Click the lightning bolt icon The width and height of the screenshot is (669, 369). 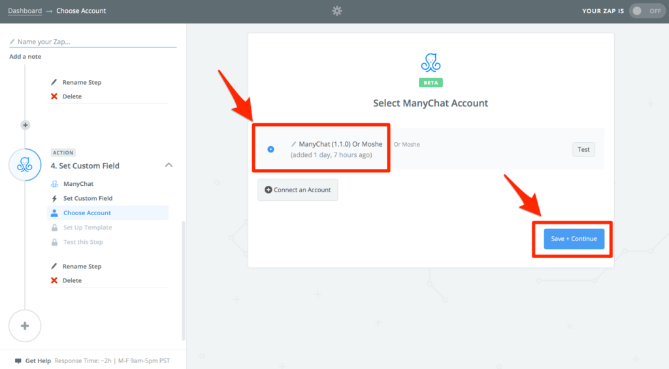pyautogui.click(x=54, y=198)
